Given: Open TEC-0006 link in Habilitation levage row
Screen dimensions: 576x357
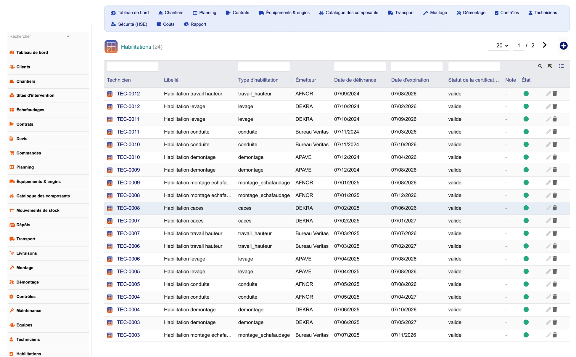Looking at the screenshot, I should (x=128, y=259).
